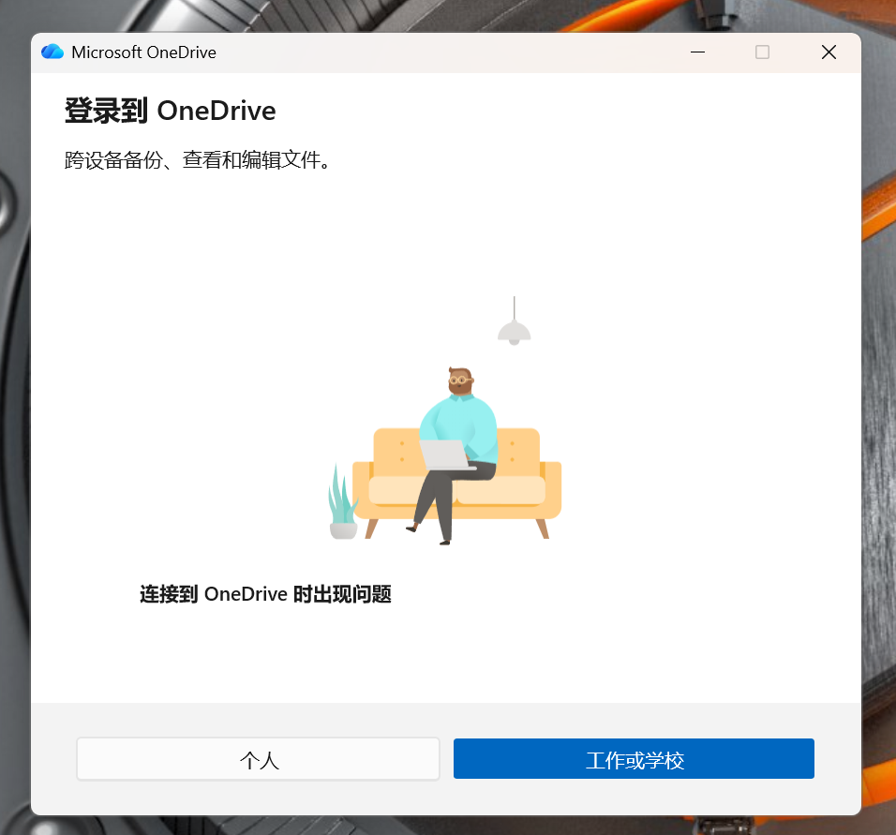Click the laptop on the man's lap

point(446,455)
